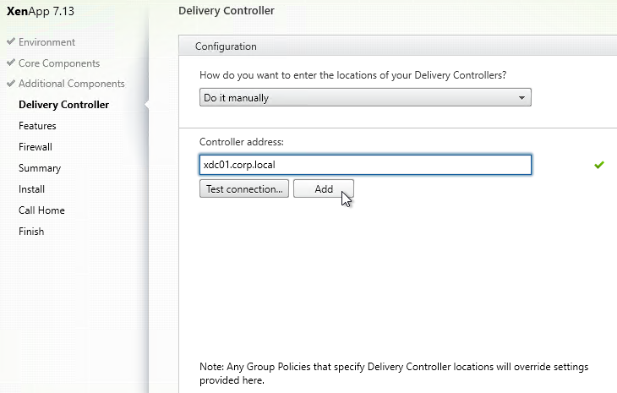The width and height of the screenshot is (617, 393).
Task: Click the Core Components checkmark icon
Action: pyautogui.click(x=11, y=63)
